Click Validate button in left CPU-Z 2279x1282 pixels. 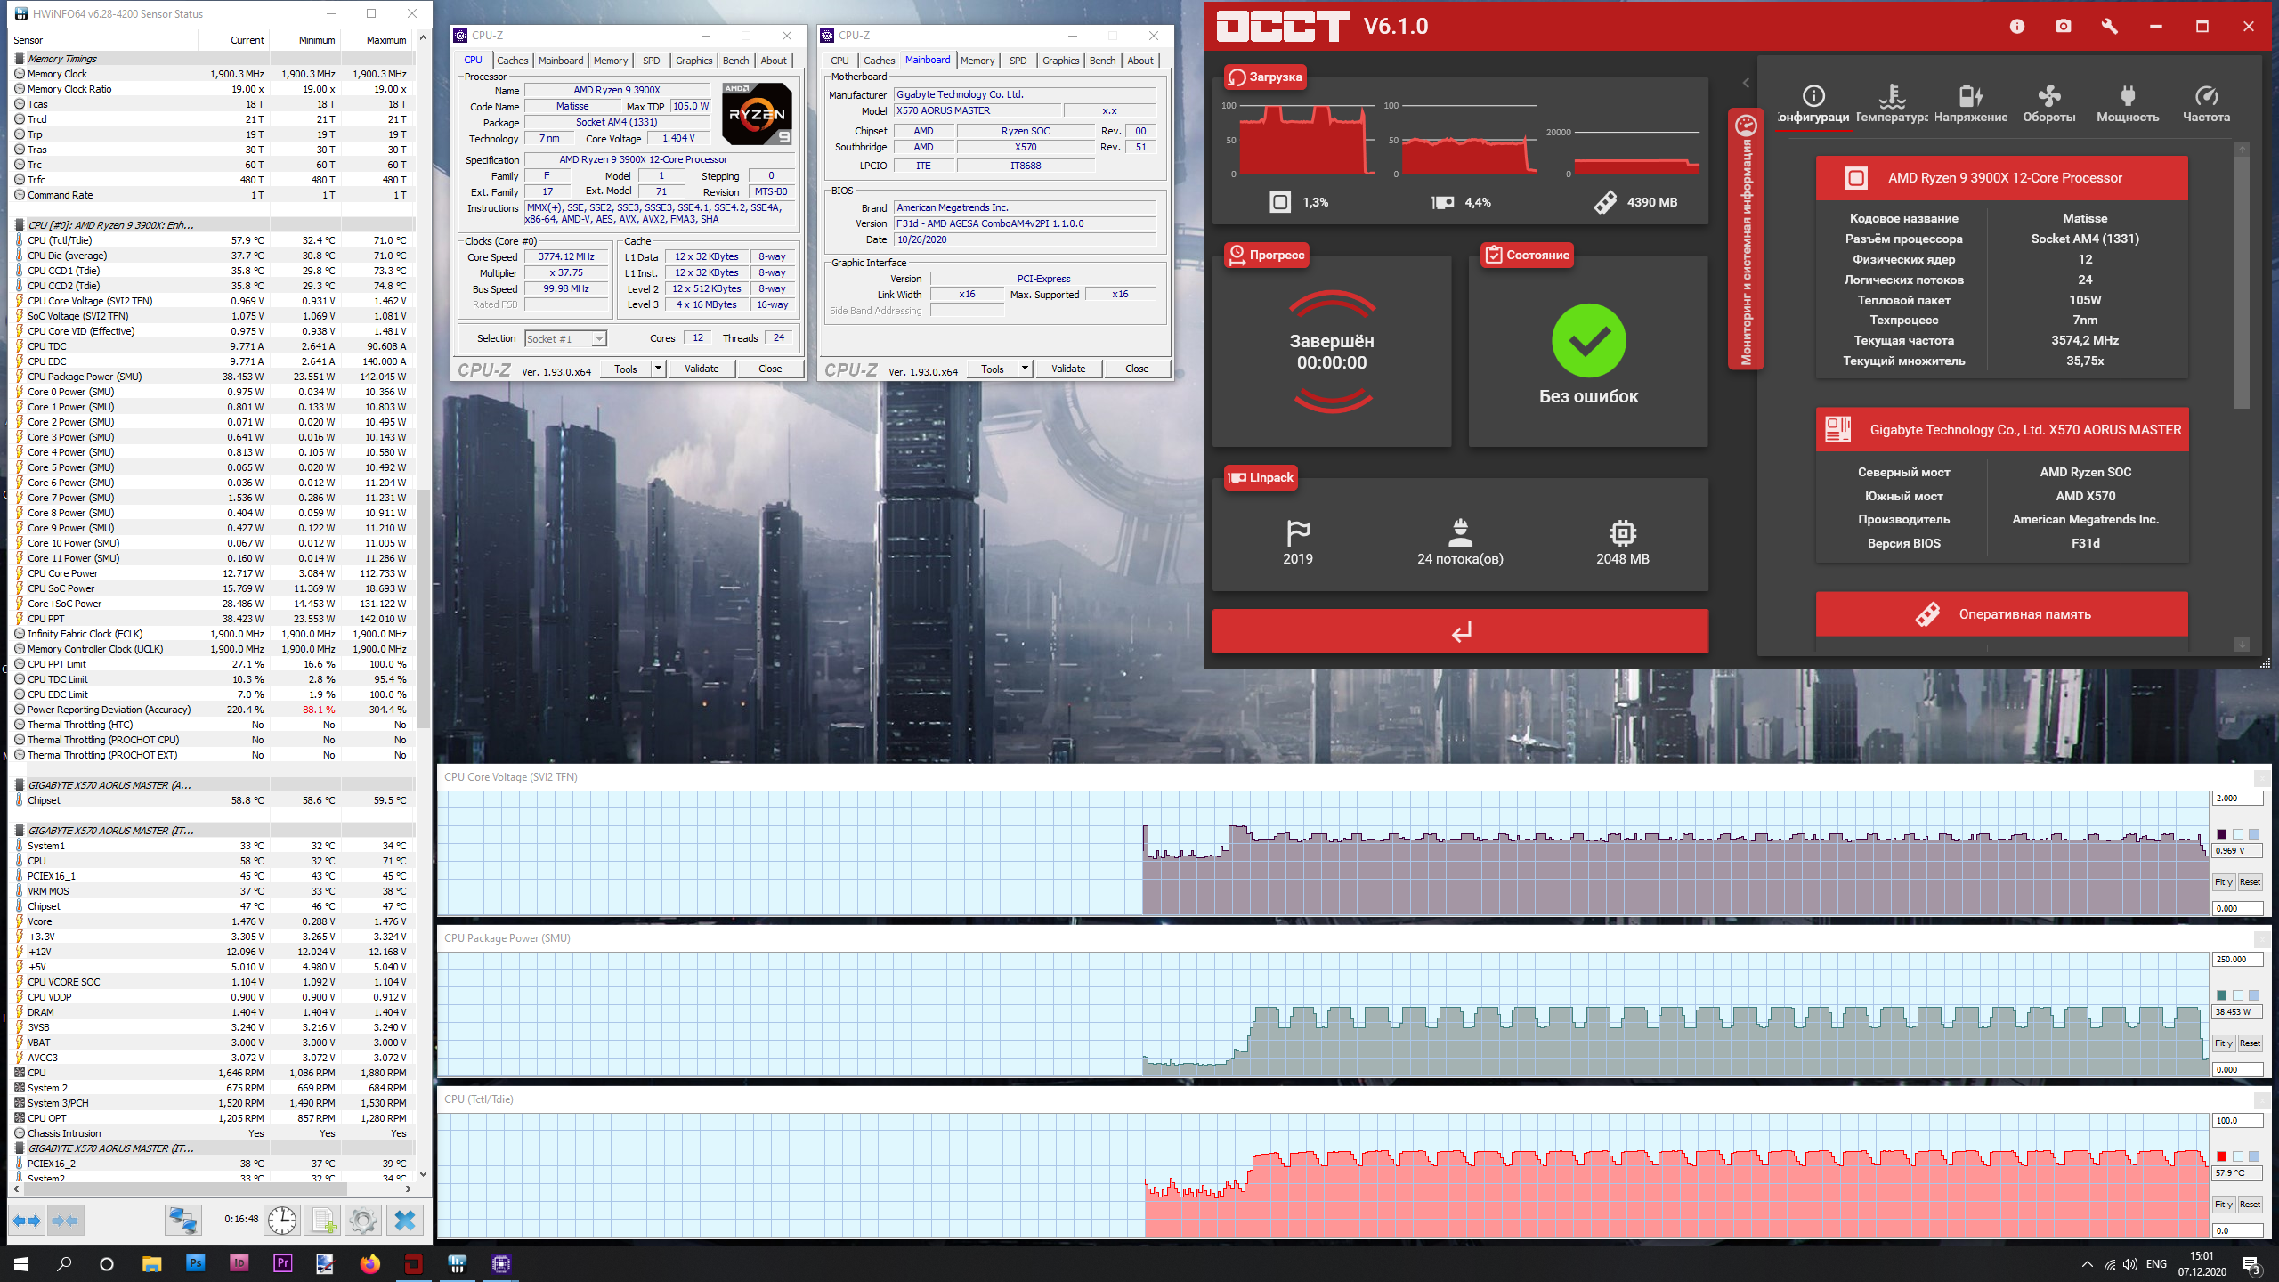pos(702,368)
